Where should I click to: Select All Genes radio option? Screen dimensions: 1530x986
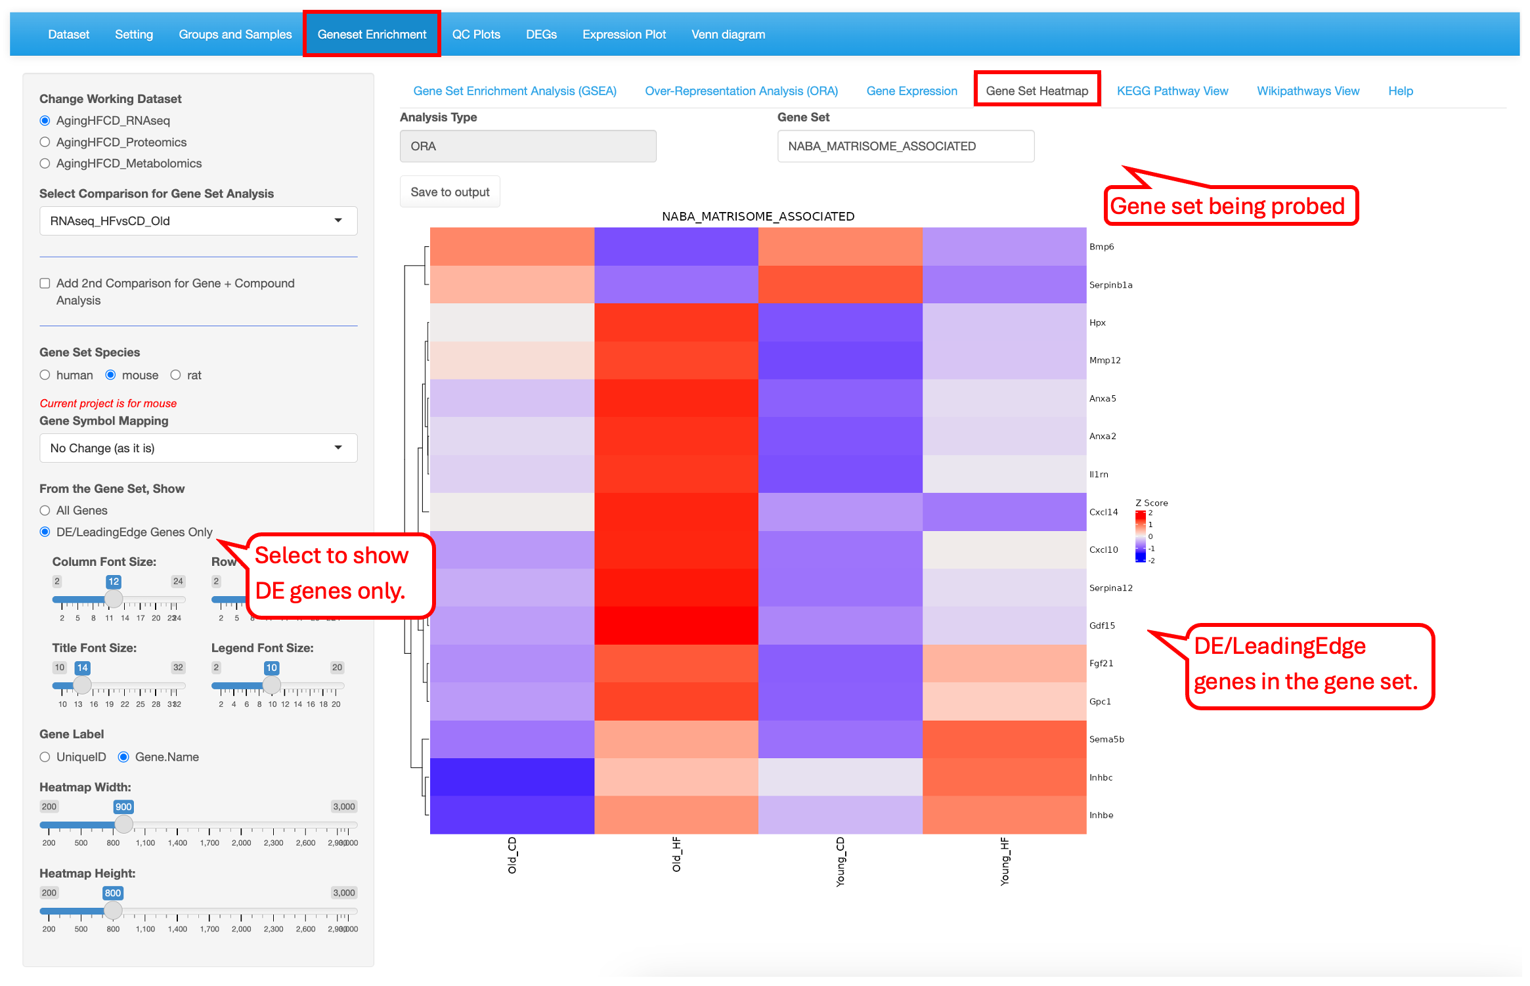pos(45,511)
